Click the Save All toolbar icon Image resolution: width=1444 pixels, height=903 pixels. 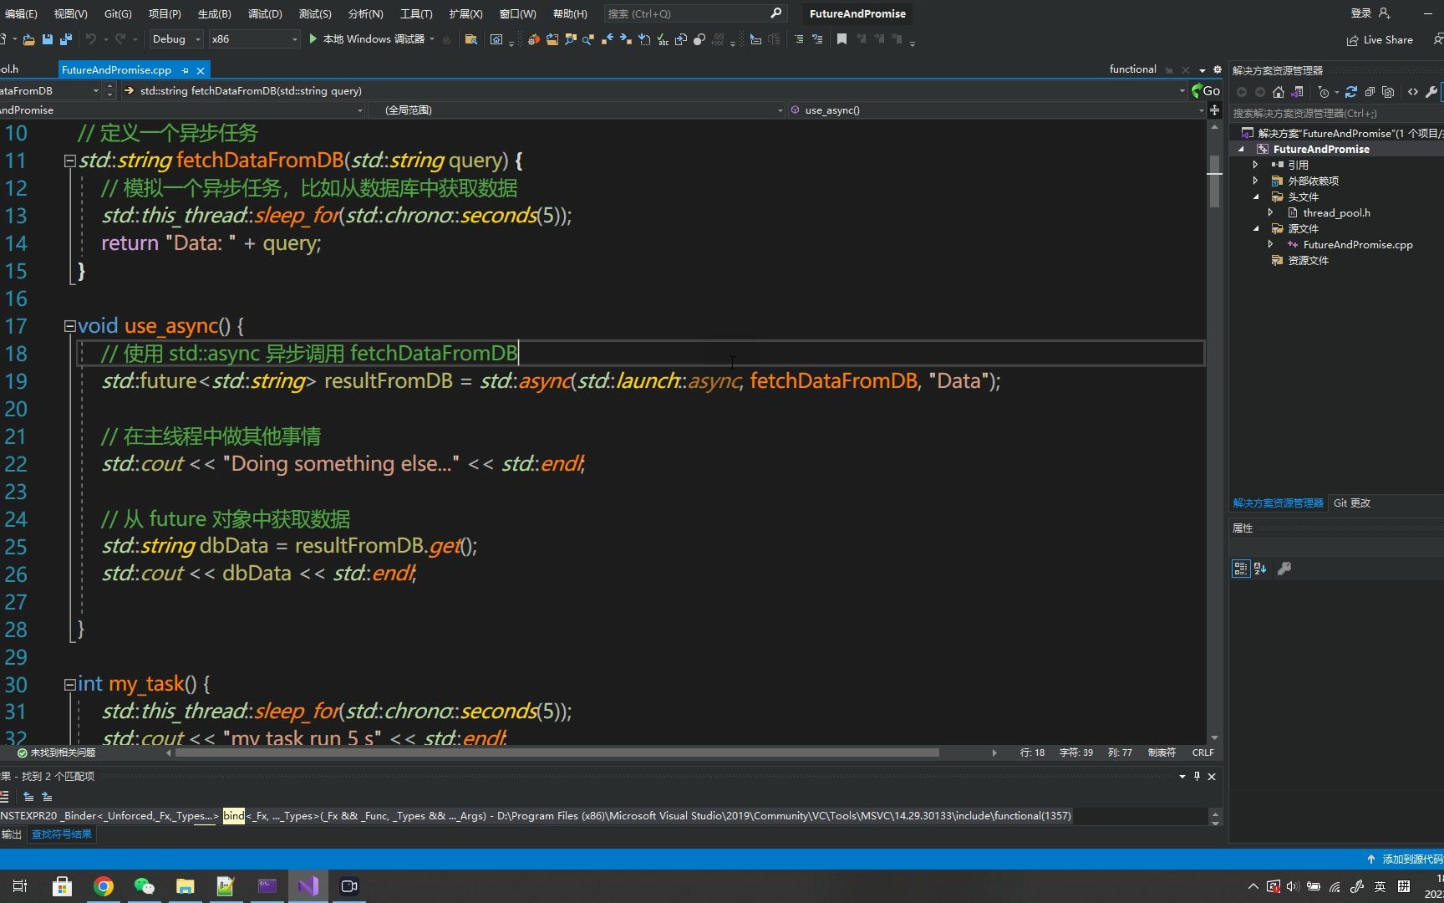[x=66, y=39]
